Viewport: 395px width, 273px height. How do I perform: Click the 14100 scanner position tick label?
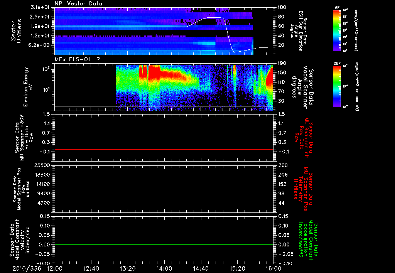pos(42,184)
